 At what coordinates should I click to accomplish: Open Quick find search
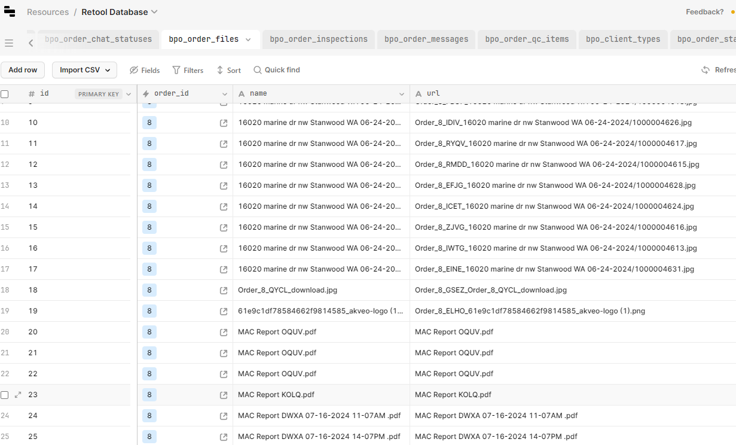(x=277, y=70)
